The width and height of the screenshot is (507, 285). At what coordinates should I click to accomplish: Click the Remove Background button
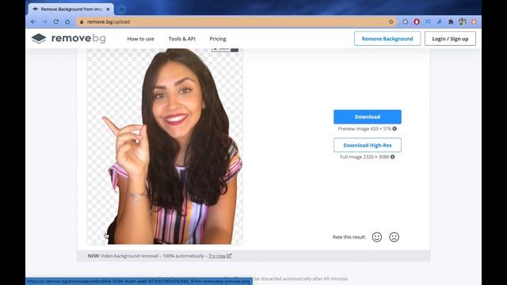click(x=387, y=39)
